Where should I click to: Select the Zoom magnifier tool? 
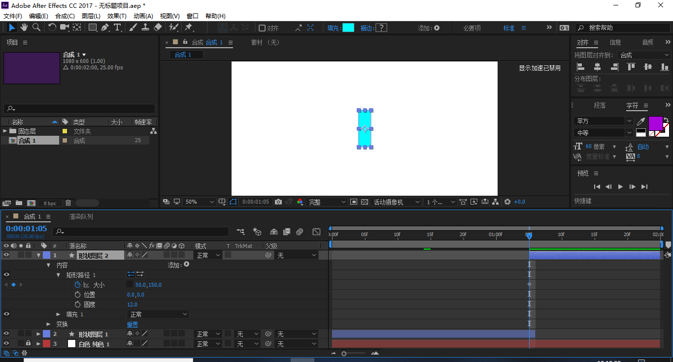(35, 28)
